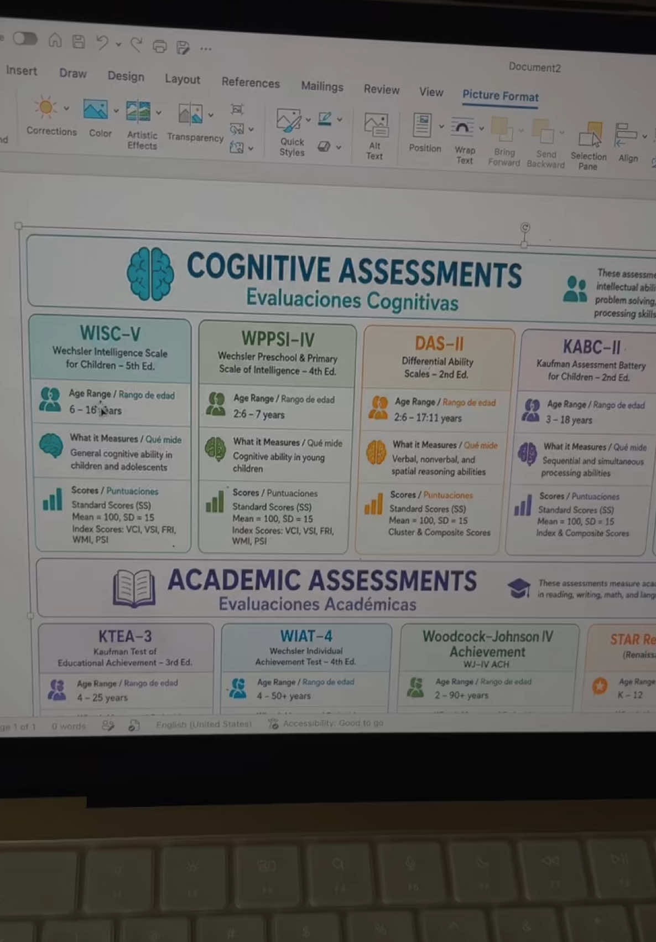Open the Layout tab
656x942 pixels.
coord(183,79)
